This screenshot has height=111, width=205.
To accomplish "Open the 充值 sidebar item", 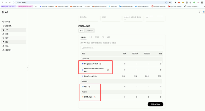I will click(14, 34).
